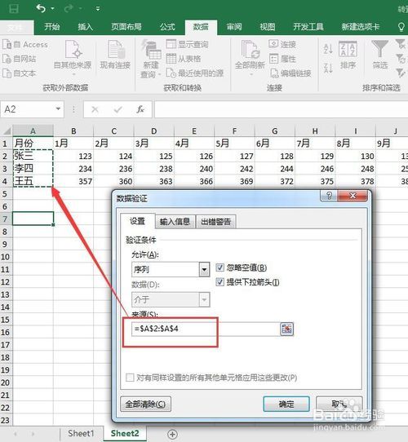The image size is (408, 442).
Task: Click the add new sheet plus icon
Action: coord(172,434)
